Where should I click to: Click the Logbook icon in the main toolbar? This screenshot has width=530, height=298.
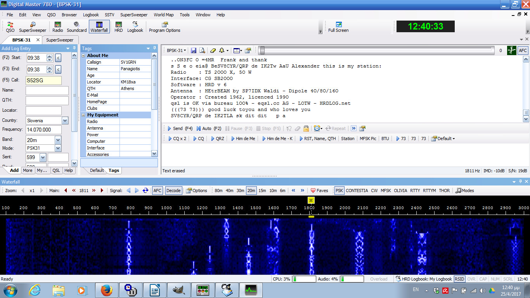point(135,26)
